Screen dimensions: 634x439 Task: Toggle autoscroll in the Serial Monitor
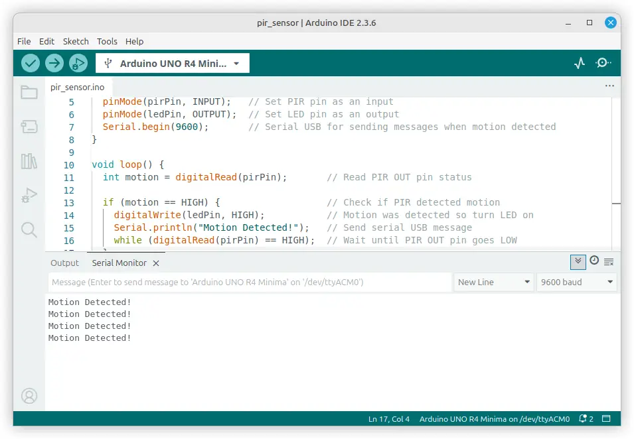tap(578, 262)
